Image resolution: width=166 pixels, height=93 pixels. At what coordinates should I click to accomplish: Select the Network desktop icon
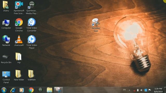click(x=6, y=41)
